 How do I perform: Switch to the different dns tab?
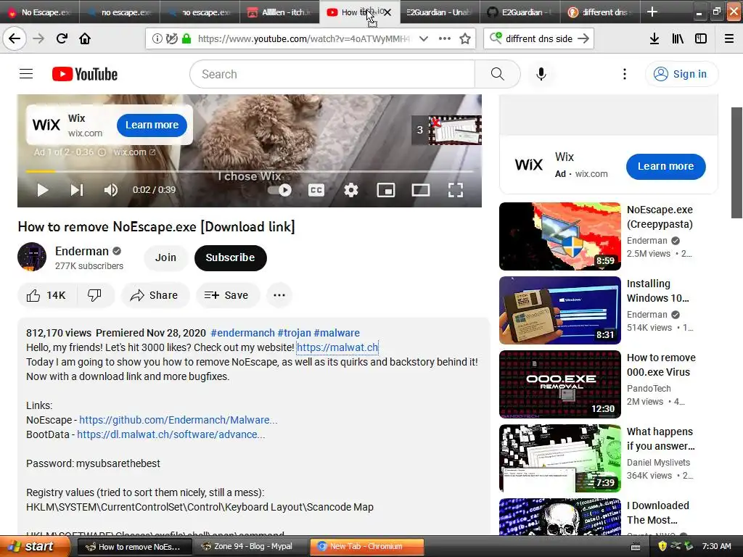pyautogui.click(x=600, y=12)
